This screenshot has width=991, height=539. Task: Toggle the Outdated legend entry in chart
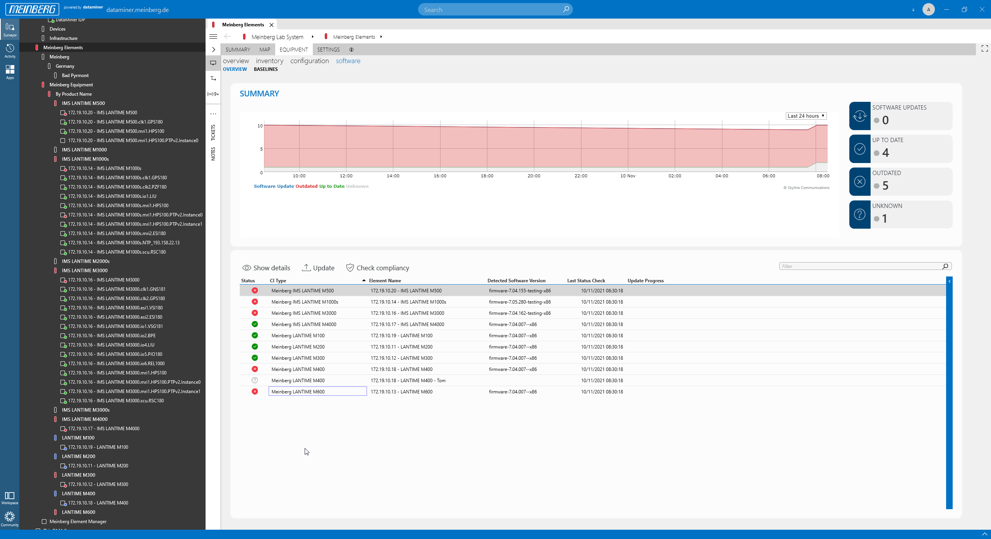coord(306,186)
